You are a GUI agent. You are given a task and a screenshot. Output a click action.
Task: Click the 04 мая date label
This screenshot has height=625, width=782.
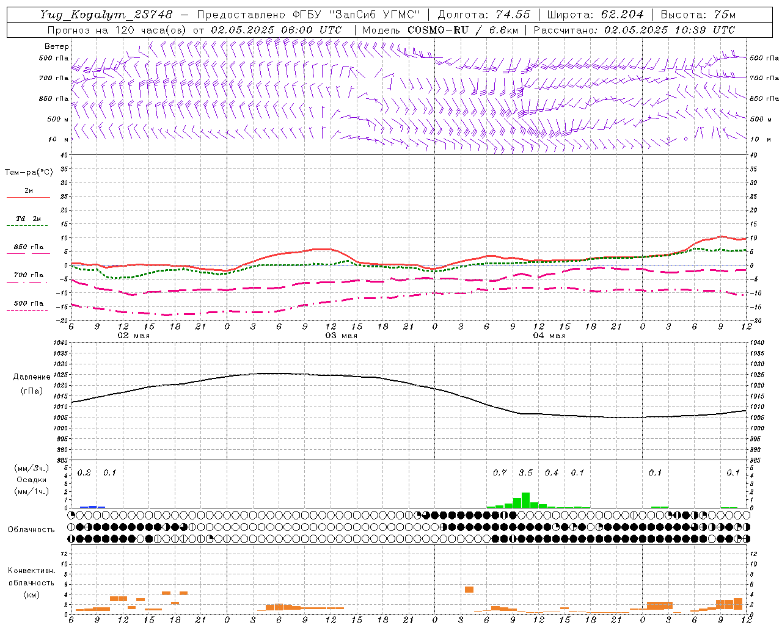[549, 336]
